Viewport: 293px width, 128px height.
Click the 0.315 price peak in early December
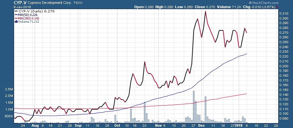[206, 11]
